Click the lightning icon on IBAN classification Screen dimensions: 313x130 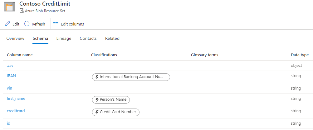click(x=97, y=77)
